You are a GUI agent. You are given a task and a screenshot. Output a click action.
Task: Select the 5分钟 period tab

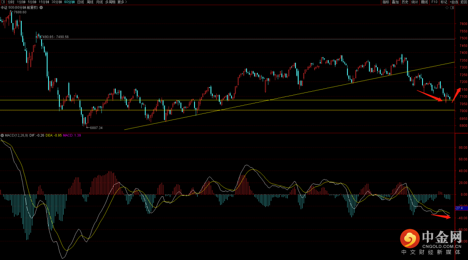[32, 2]
